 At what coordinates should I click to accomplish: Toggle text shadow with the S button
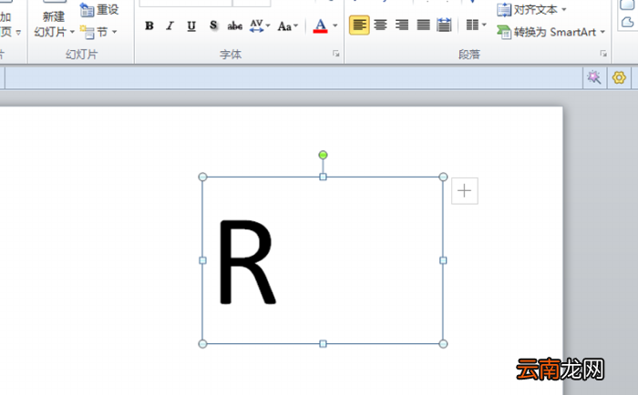213,26
